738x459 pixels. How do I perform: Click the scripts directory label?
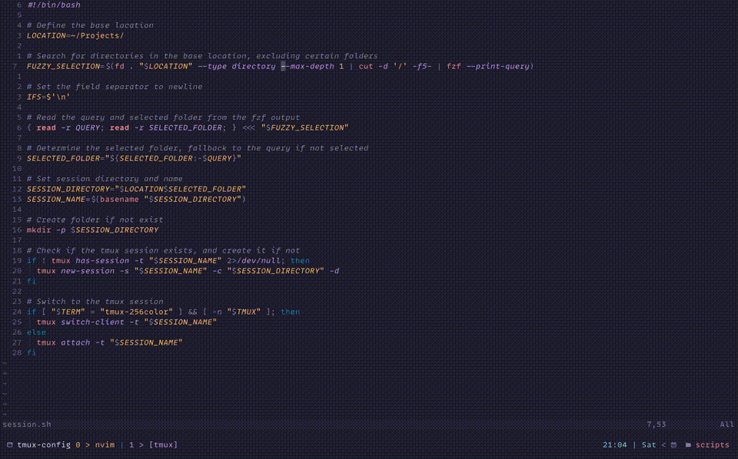click(x=712, y=444)
